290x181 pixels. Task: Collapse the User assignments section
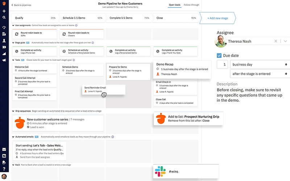pos(13,25)
